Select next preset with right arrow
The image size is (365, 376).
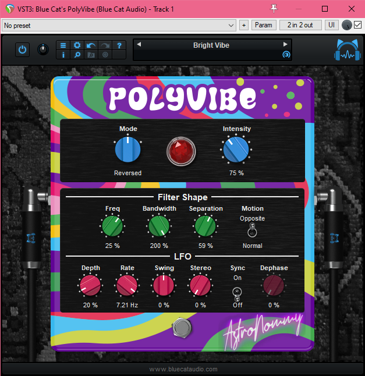tap(285, 45)
